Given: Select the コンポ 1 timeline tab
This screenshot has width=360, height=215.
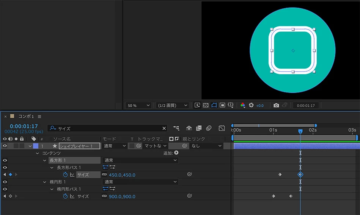Looking at the screenshot, I should click(26, 117).
